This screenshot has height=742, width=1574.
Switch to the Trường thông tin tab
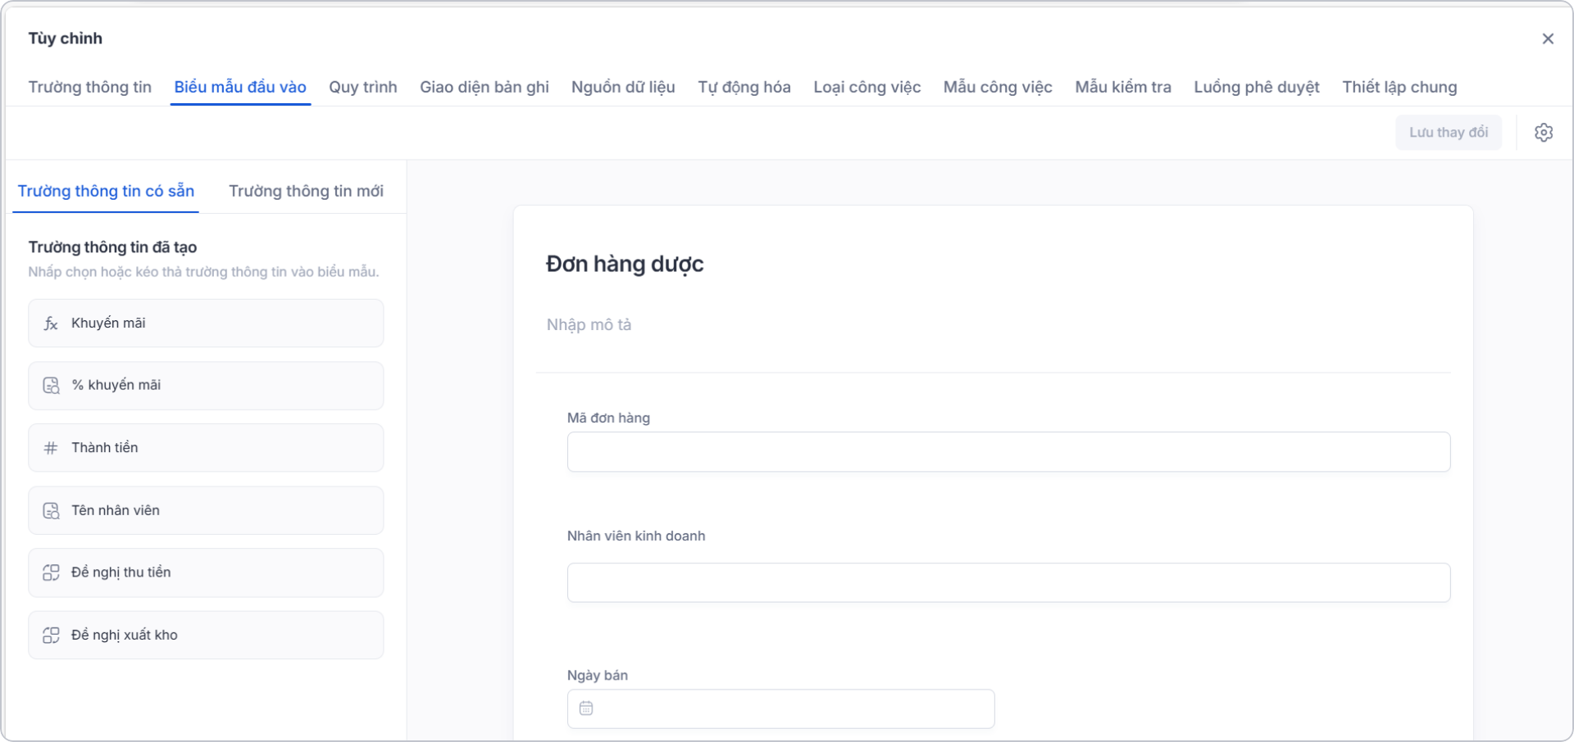90,87
